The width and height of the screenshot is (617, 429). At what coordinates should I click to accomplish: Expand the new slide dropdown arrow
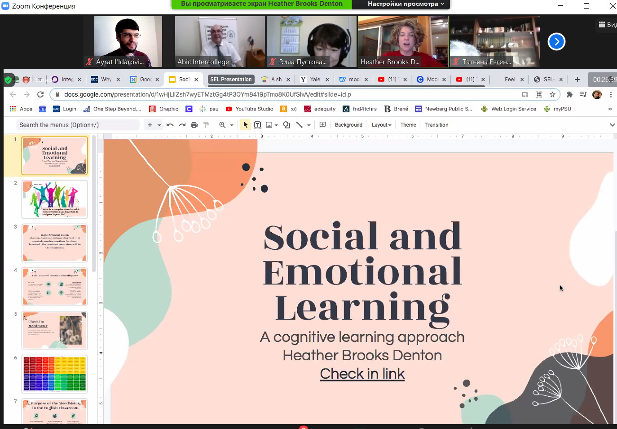[x=159, y=125]
